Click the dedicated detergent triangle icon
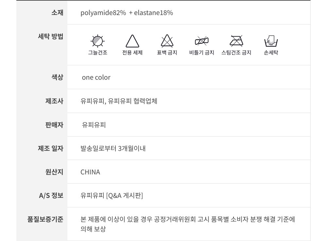Viewport: 327px width, 241px height. point(132,41)
